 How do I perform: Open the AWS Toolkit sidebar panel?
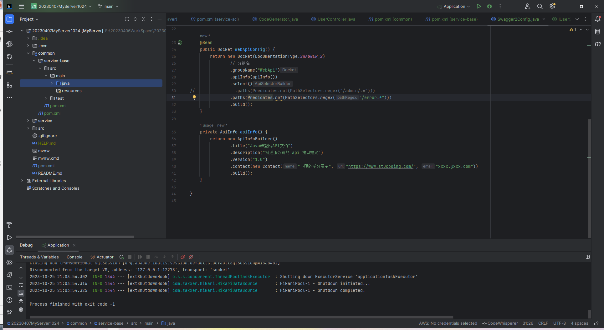click(x=9, y=72)
